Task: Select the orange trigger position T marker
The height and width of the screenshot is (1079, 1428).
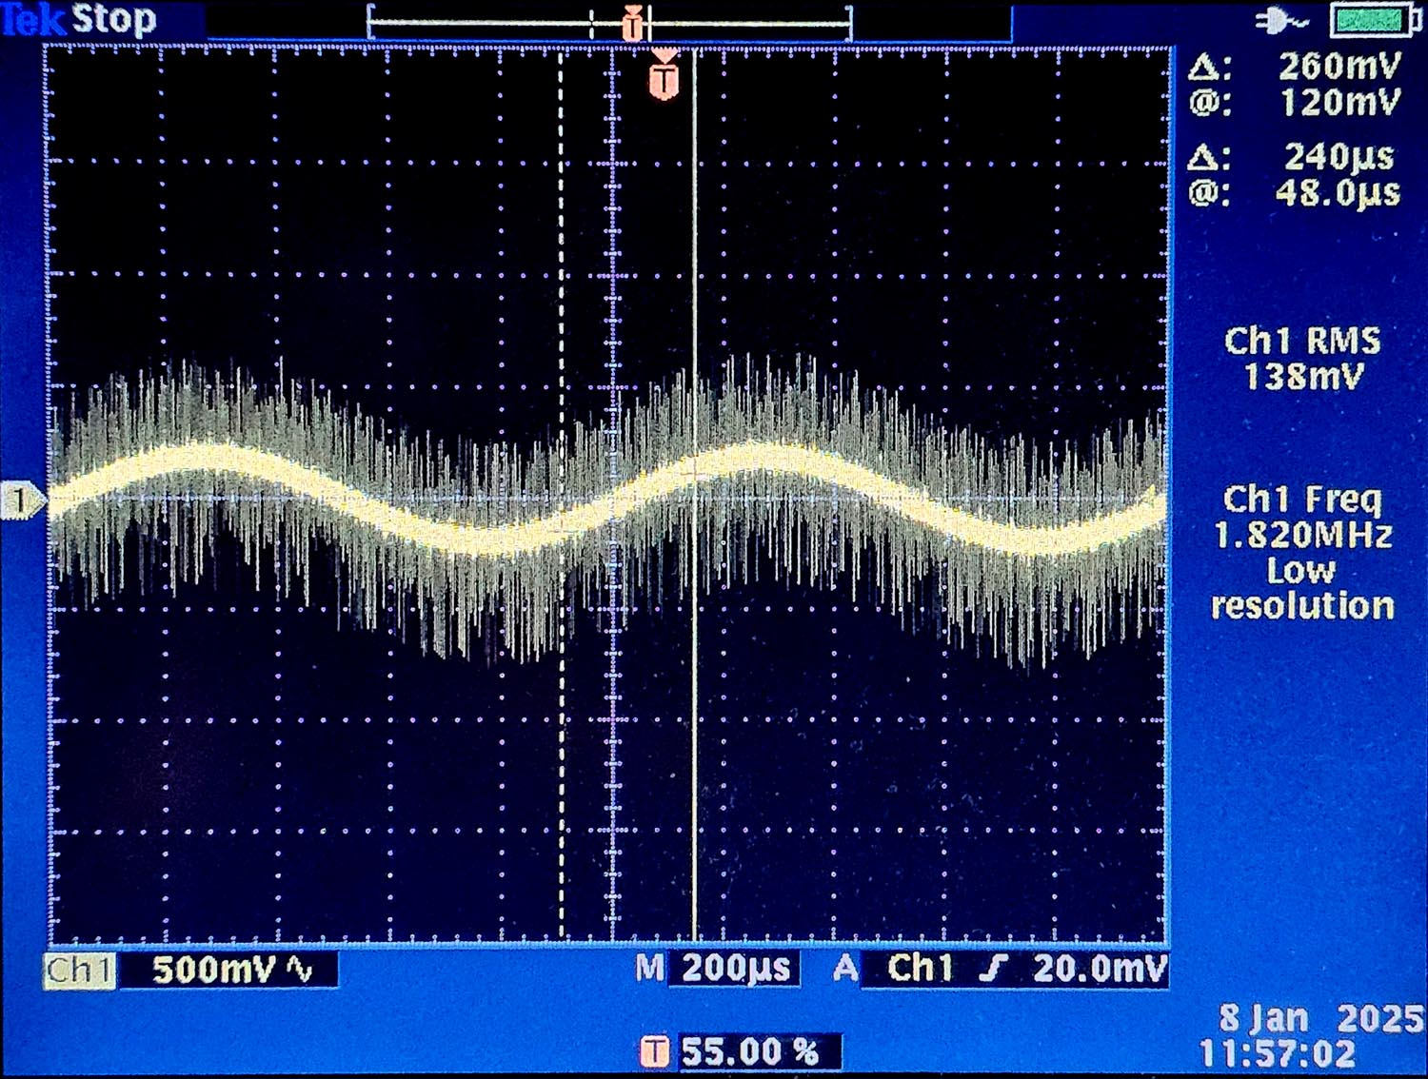Action: [x=664, y=78]
